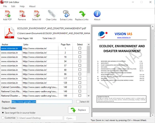Enable the Select All checkbox beside Replace field
Image resolution: width=155 pixels, height=123 pixels.
78,102
